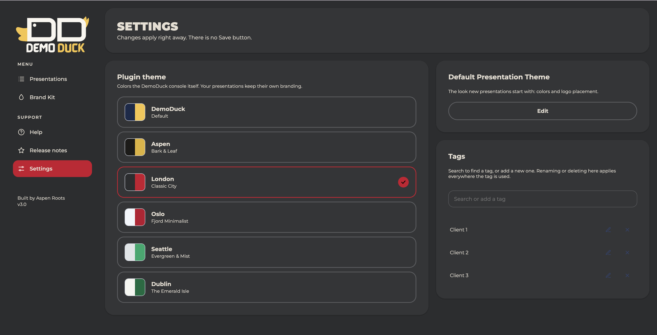Focus the Search or add a tag field
The image size is (657, 335).
542,199
